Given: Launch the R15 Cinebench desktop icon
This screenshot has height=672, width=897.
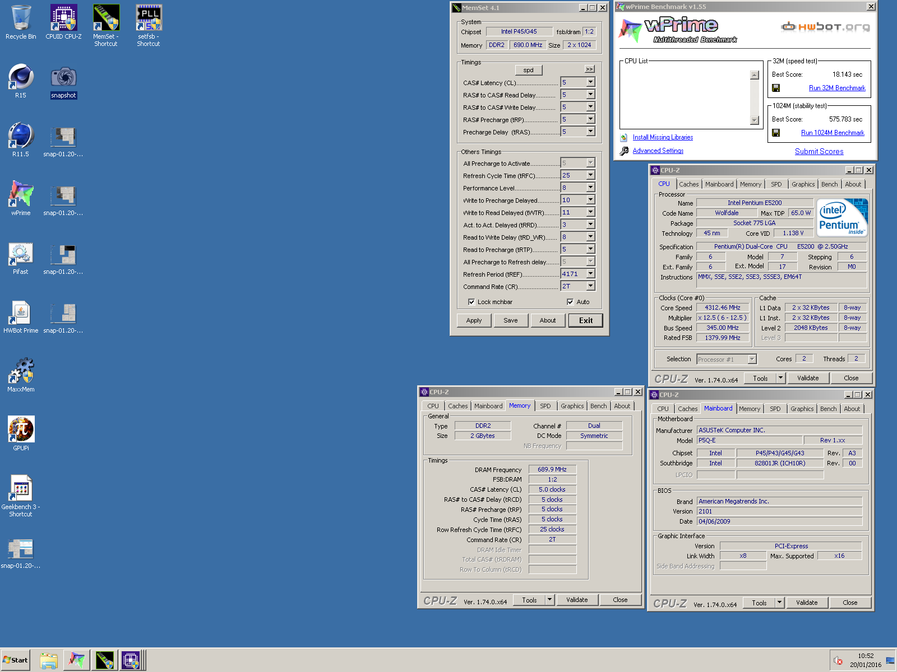Looking at the screenshot, I should [x=21, y=81].
